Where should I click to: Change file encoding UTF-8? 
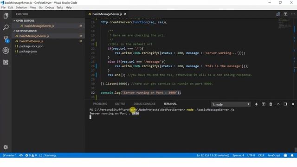(x=251, y=155)
